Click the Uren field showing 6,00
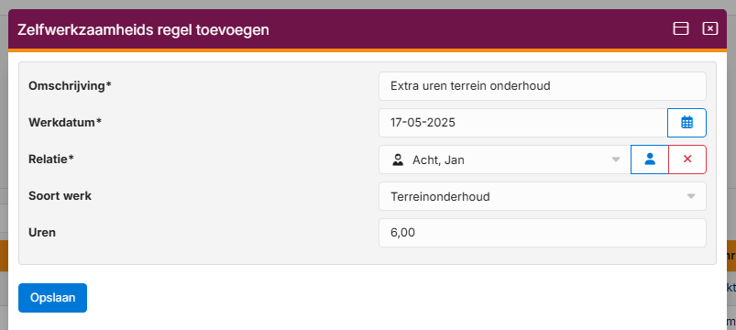The height and width of the screenshot is (330, 736). tap(542, 233)
